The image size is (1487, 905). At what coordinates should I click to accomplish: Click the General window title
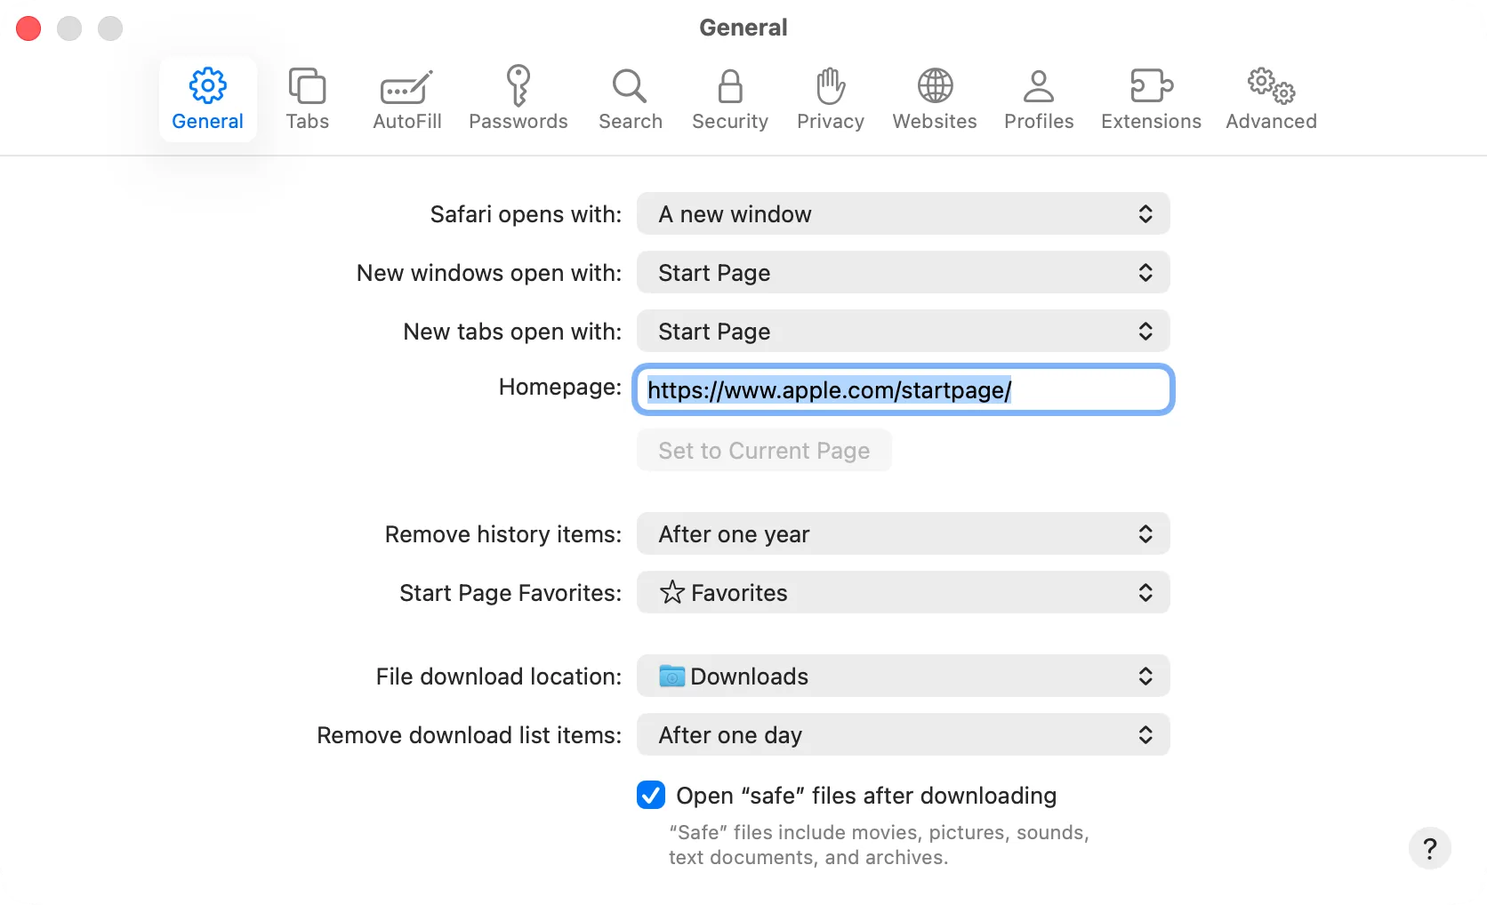pos(743,28)
